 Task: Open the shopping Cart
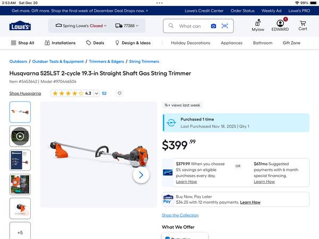[x=303, y=25]
